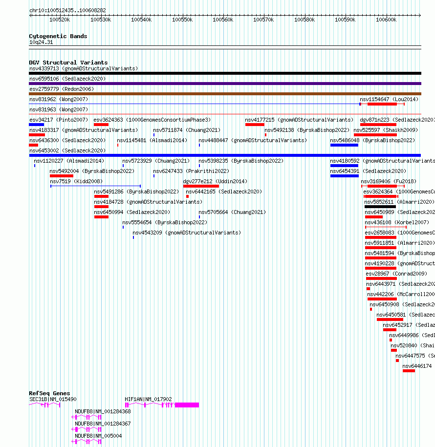
Task: Select the Cytogenetic Bands track heading
Action: [58, 36]
